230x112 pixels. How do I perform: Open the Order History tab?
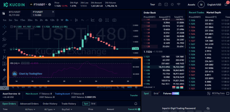click(50, 104)
